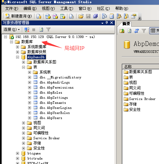
Task: Select the dbo.AbpSettings table
Action: (x=54, y=98)
